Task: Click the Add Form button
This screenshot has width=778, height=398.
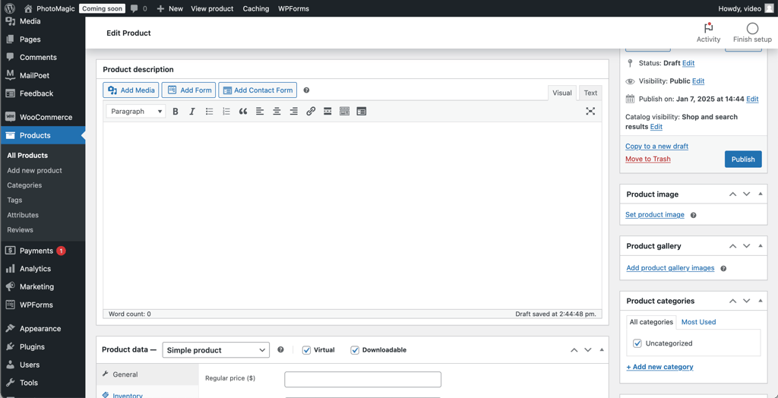Action: click(188, 90)
